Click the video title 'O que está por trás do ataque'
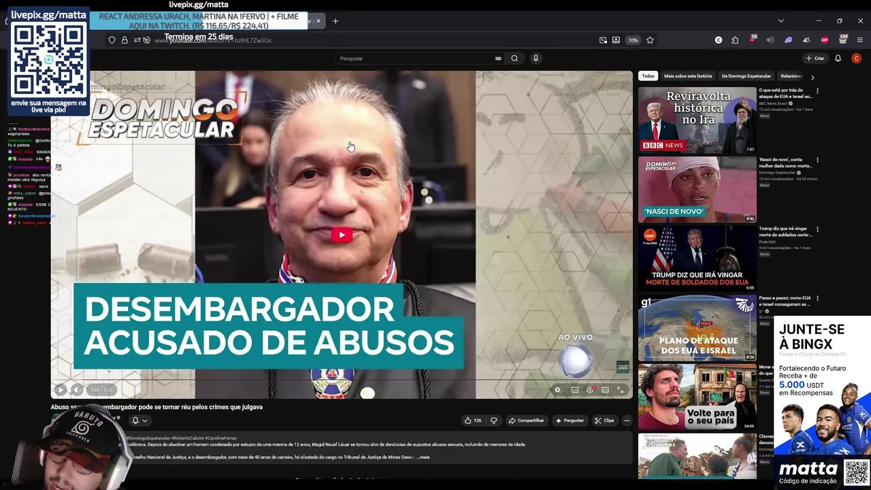 pyautogui.click(x=785, y=93)
